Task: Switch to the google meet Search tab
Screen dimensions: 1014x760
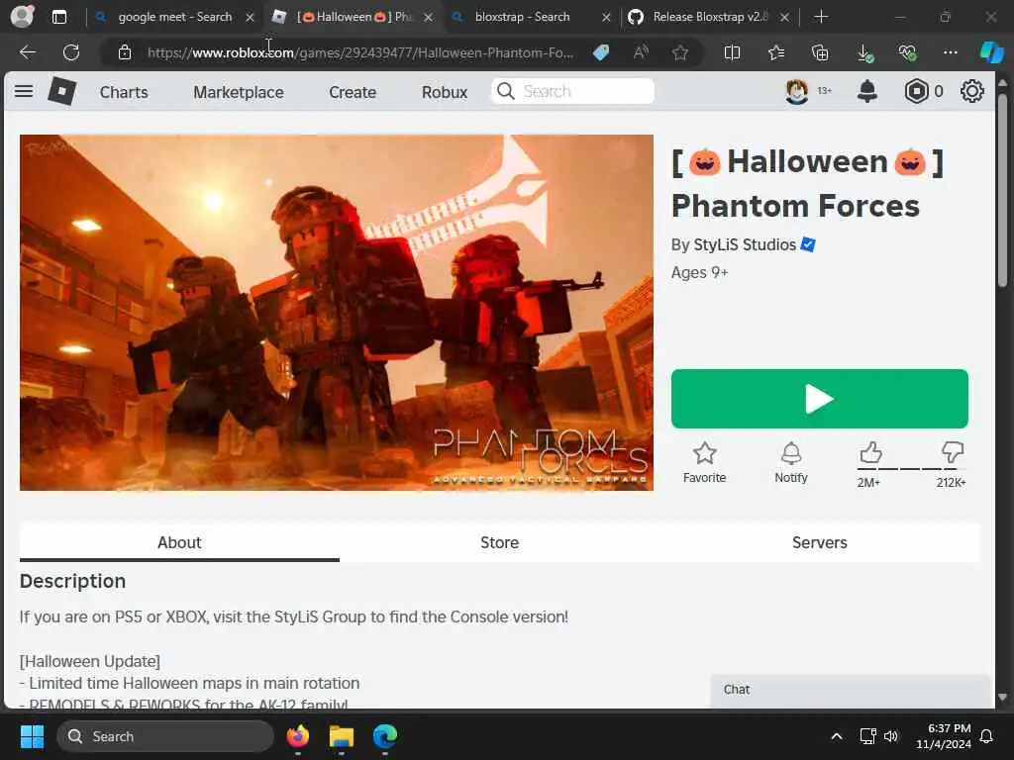Action: point(174,17)
